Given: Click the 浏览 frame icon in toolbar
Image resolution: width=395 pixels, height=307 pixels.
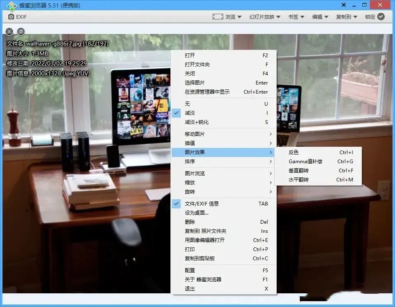Looking at the screenshot, I should click(218, 17).
